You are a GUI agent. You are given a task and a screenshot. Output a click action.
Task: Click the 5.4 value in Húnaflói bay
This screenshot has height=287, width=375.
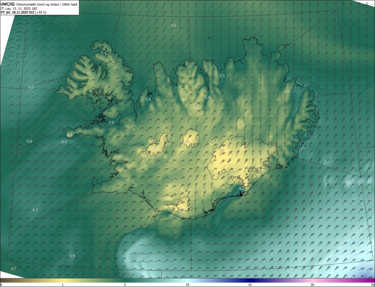(x=148, y=99)
